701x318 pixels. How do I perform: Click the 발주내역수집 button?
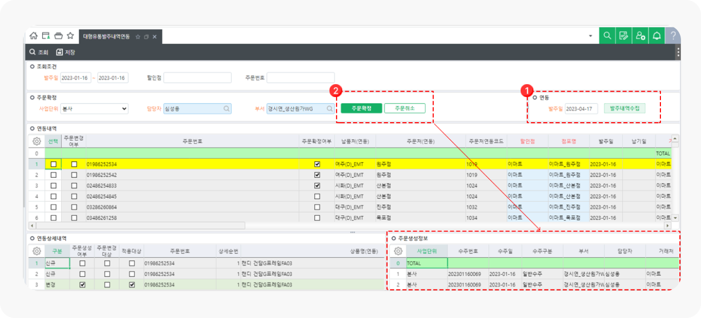624,108
